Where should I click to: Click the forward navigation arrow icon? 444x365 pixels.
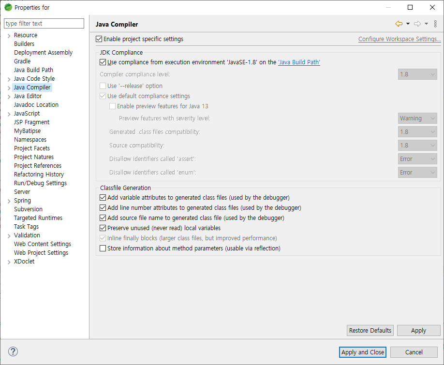point(417,24)
